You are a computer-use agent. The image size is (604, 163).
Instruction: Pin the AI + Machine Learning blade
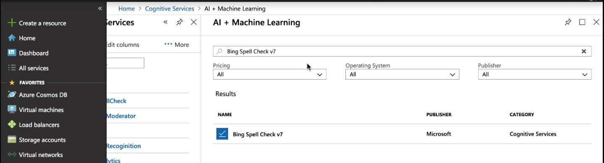(568, 22)
